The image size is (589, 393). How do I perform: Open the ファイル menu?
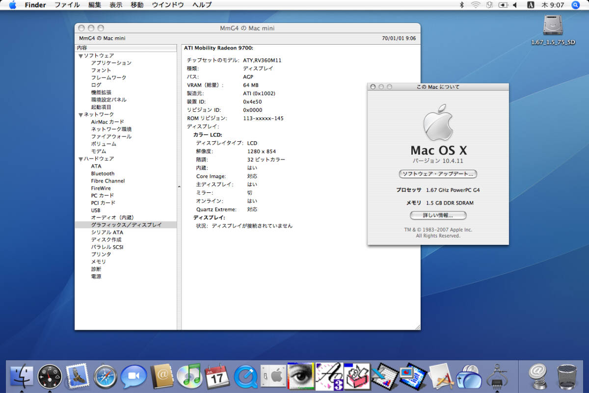67,5
